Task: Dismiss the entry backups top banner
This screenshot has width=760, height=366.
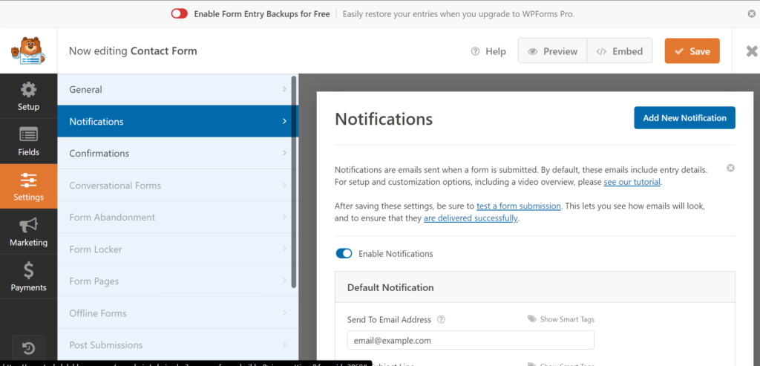Action: click(751, 14)
